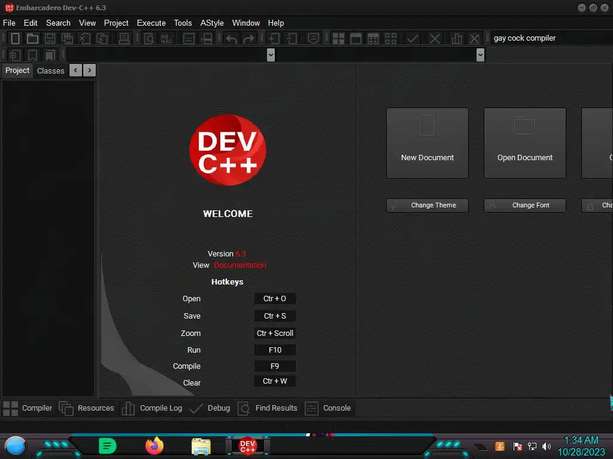Click the Toggle Bookmark toolbar icon
This screenshot has height=459, width=613.
click(32, 55)
